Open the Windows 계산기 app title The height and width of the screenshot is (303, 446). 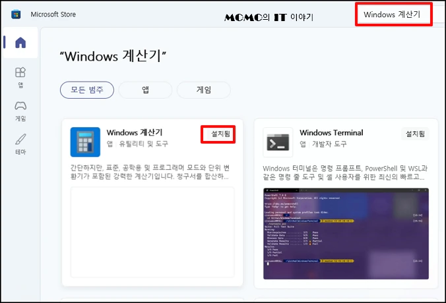[135, 132]
